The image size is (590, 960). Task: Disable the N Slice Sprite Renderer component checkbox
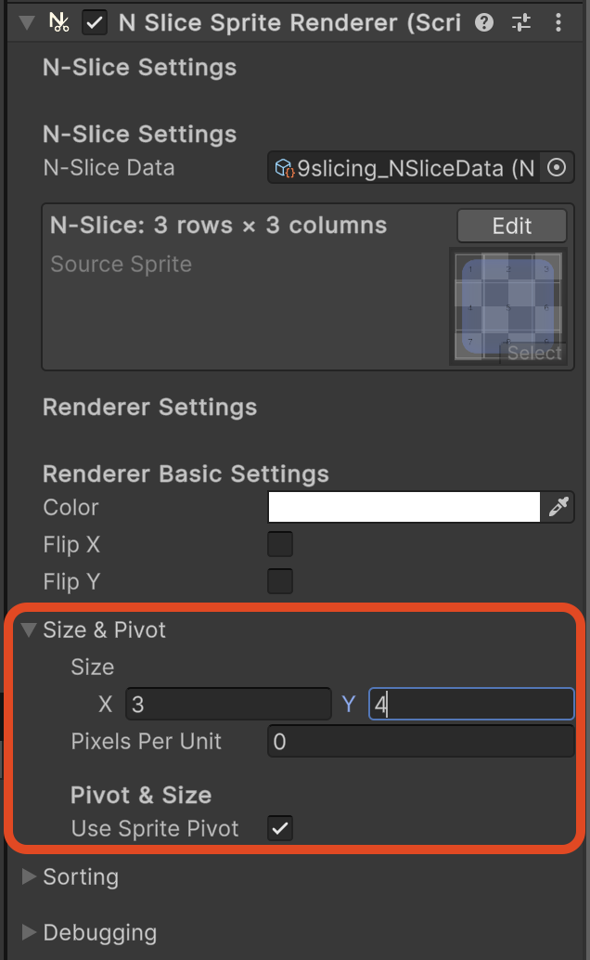(95, 23)
